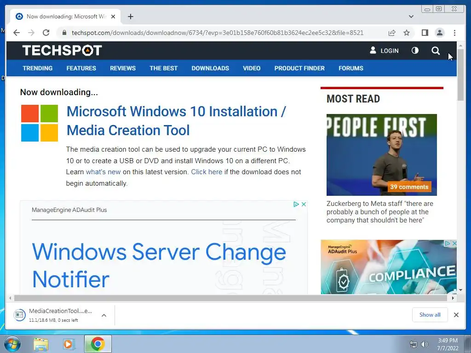This screenshot has height=353, width=471.
Task: Open Chrome side panel
Action: (x=425, y=33)
